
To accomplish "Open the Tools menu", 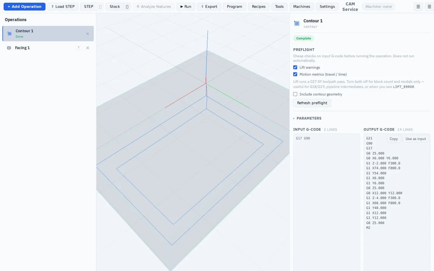I will pyautogui.click(x=279, y=7).
